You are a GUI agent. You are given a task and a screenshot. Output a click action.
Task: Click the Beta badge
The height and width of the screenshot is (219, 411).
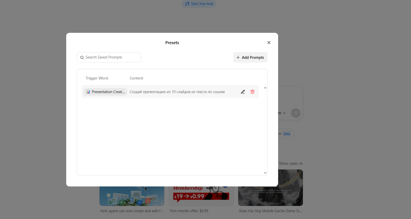pyautogui.click(x=287, y=134)
